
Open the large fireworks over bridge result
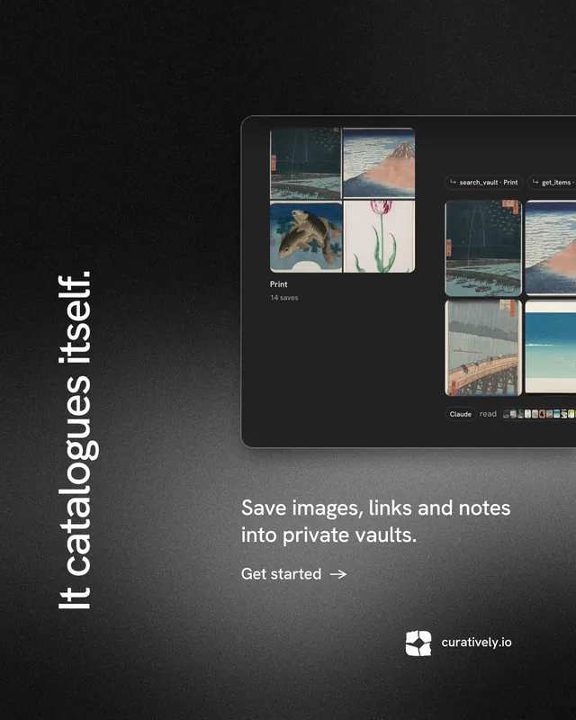[x=483, y=248]
